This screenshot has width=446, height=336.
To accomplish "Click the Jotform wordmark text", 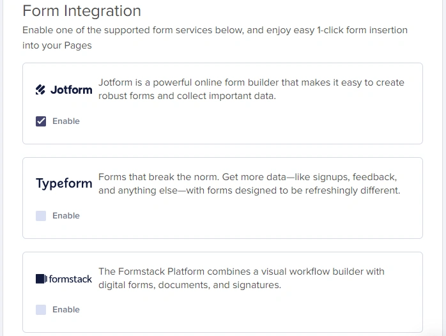I will pyautogui.click(x=71, y=90).
